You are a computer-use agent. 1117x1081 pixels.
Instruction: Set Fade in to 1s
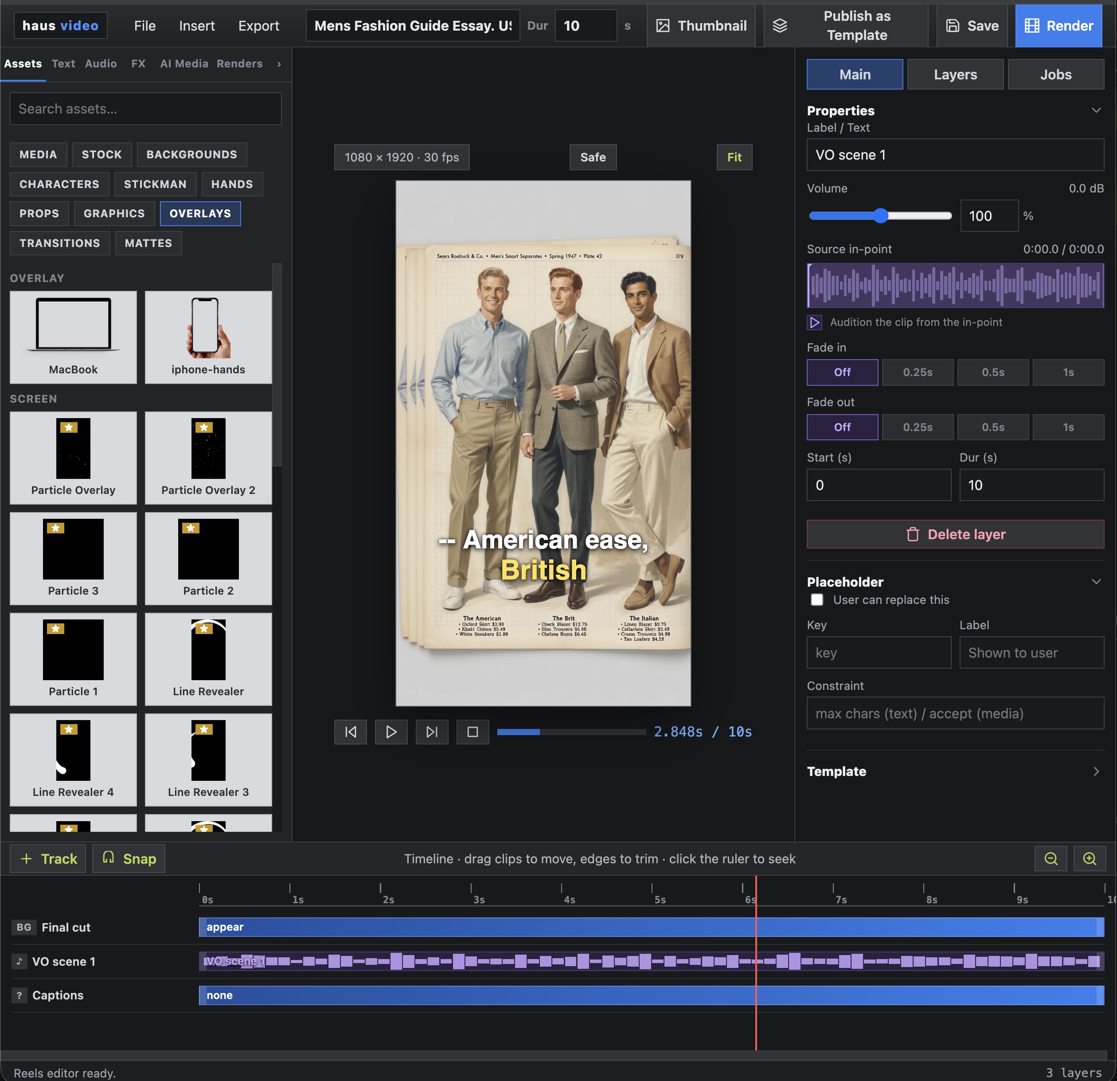click(x=1069, y=372)
